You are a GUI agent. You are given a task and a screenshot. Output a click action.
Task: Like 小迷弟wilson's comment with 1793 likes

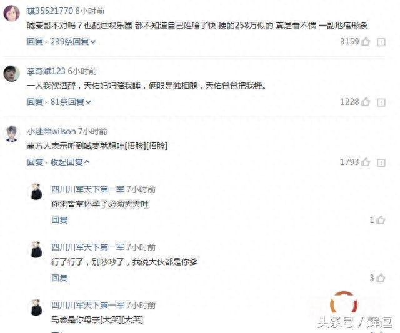pos(366,162)
